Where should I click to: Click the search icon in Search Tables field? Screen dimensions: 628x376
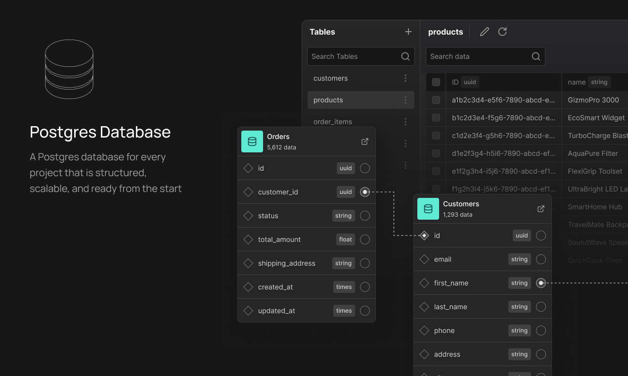tap(405, 56)
